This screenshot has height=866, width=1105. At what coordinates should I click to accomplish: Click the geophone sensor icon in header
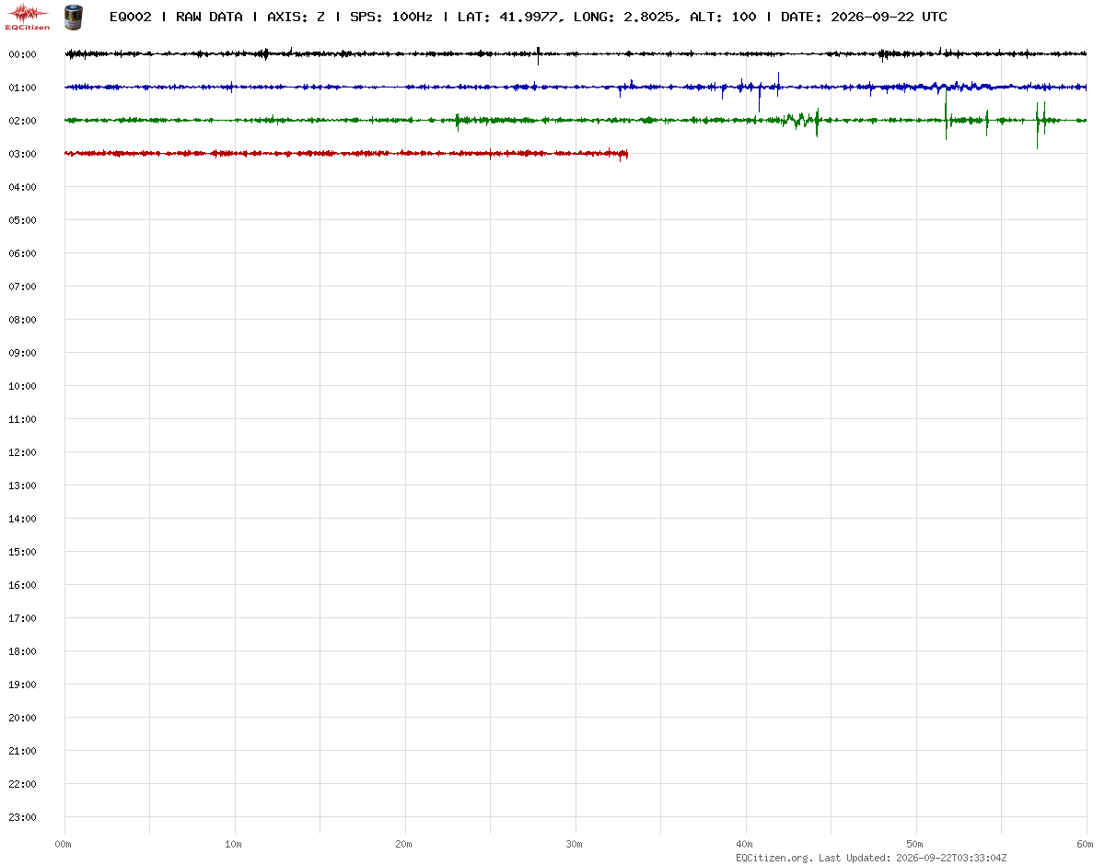point(72,16)
